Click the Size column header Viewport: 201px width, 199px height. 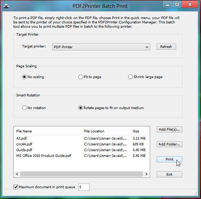coord(140,131)
